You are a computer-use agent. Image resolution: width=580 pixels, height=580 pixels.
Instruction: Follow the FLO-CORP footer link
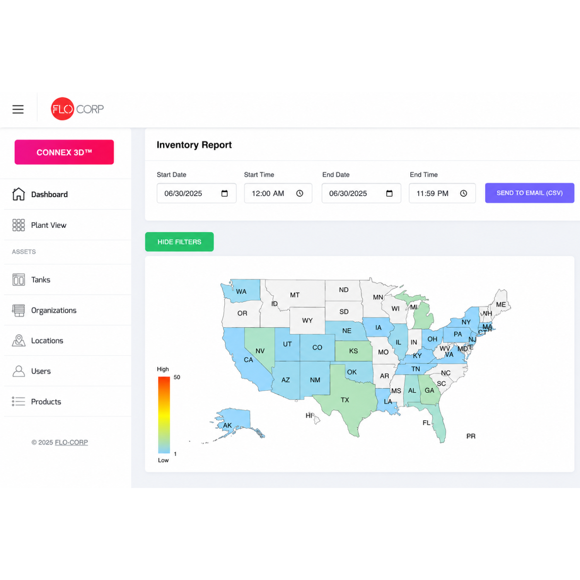(72, 442)
